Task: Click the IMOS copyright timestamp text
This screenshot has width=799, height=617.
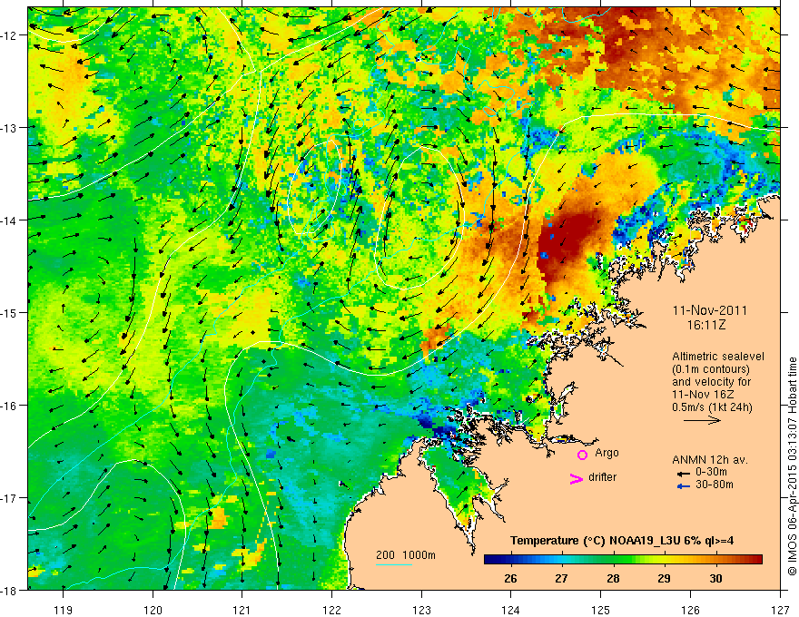Action: [x=792, y=466]
